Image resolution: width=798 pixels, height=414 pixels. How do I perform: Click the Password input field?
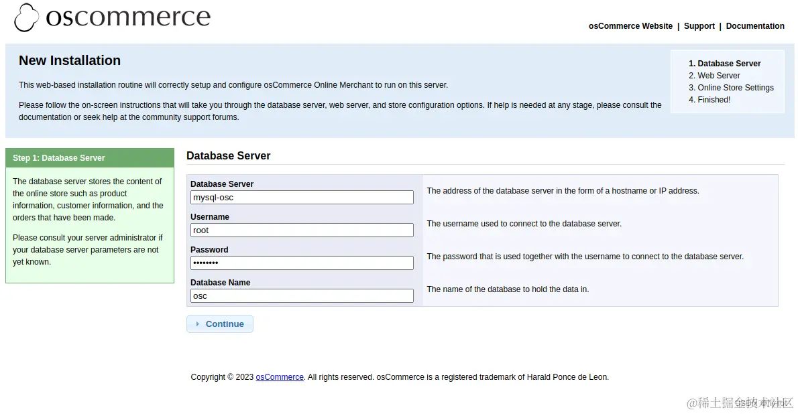coord(302,263)
